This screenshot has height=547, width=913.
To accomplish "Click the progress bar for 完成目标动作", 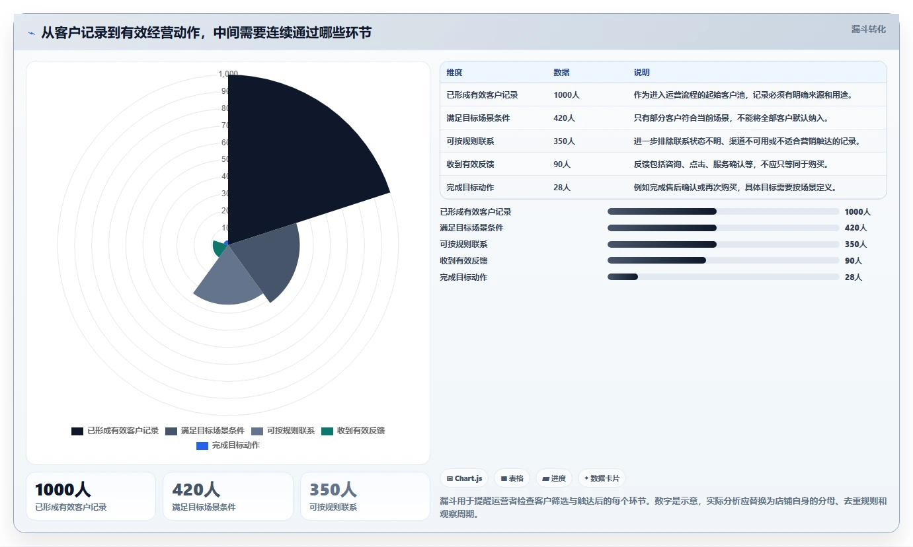I will click(723, 277).
